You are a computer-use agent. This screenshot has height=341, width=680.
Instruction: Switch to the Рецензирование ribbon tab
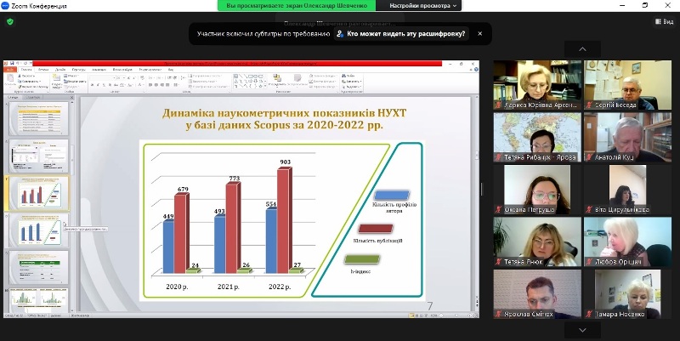coord(150,70)
